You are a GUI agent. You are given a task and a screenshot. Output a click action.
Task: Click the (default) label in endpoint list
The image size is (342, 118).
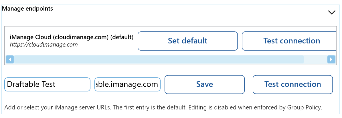coord(122,37)
